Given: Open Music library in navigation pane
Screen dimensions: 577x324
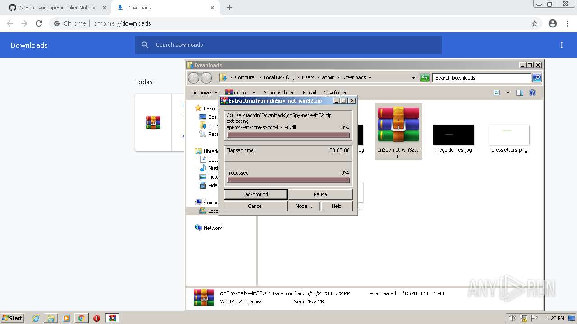Looking at the screenshot, I should [x=209, y=168].
